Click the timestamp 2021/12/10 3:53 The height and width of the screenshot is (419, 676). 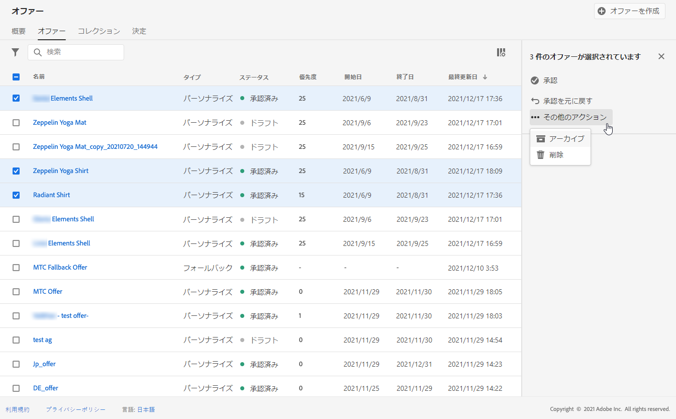click(473, 268)
